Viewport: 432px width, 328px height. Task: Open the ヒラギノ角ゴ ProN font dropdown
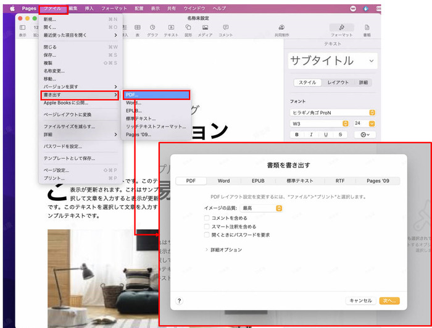pos(333,112)
